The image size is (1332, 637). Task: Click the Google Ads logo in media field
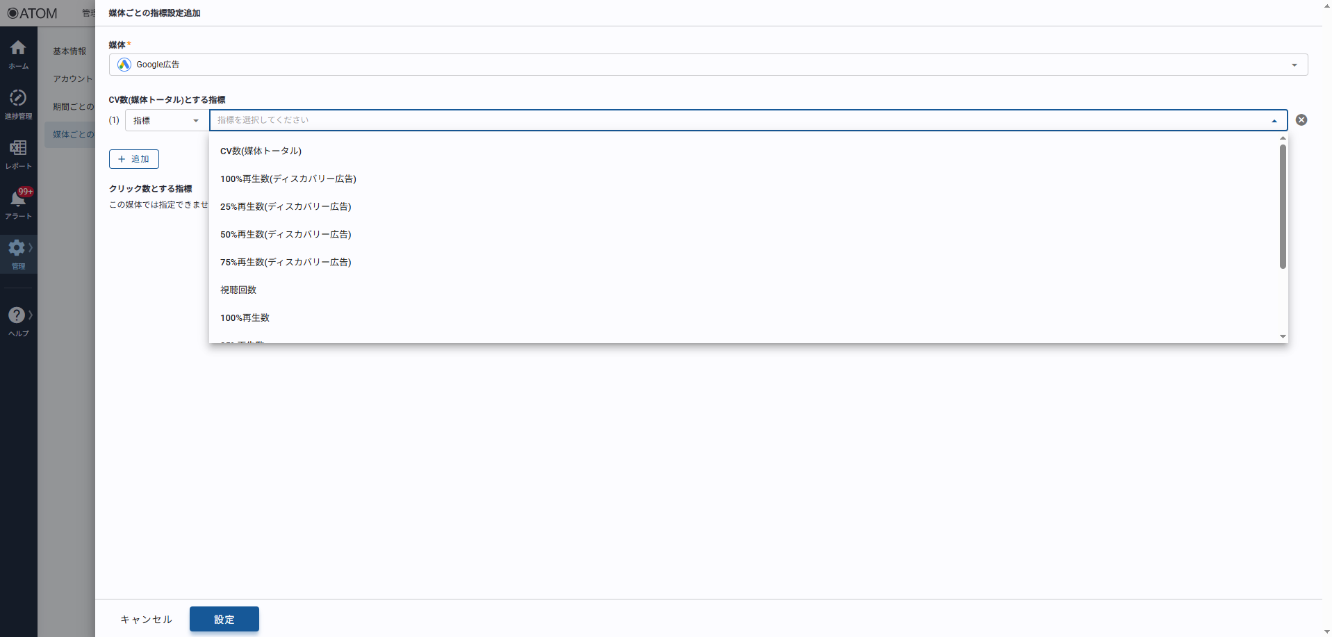pos(124,65)
